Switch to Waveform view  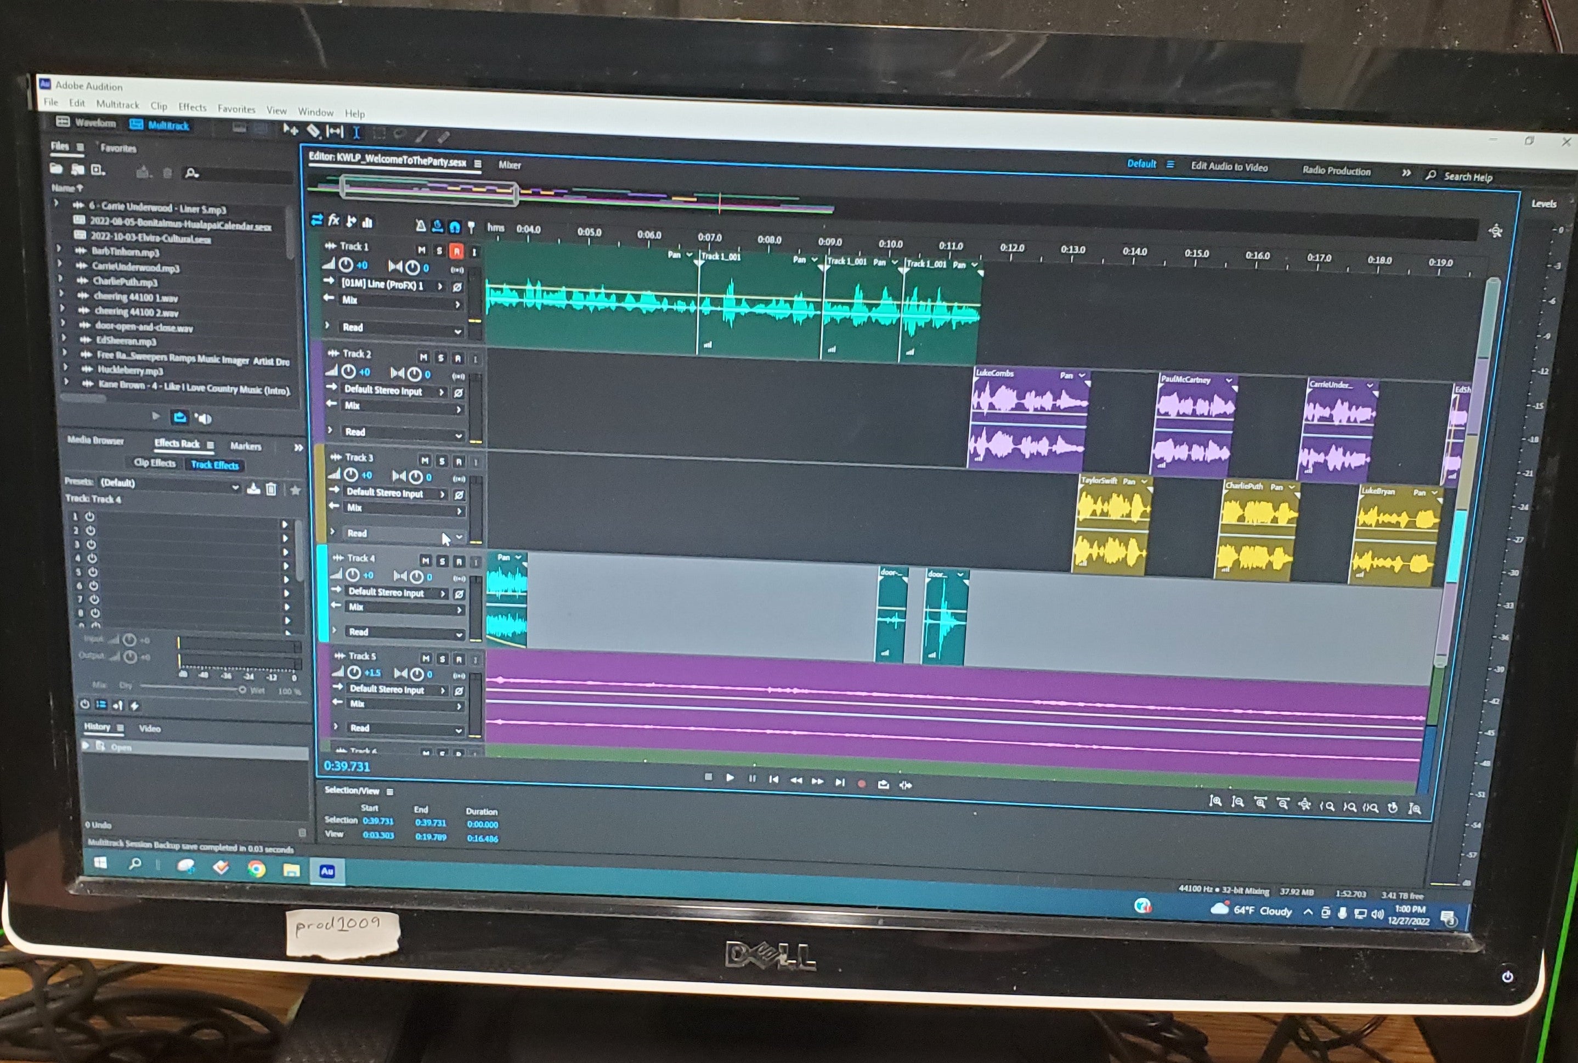[x=86, y=123]
